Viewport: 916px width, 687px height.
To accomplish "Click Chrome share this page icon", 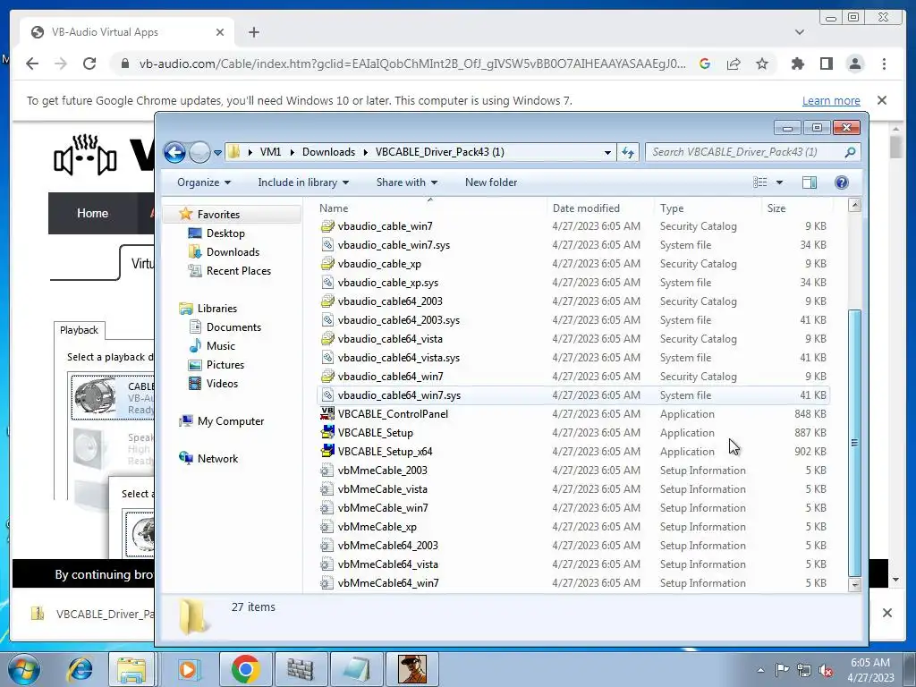I will [x=734, y=64].
